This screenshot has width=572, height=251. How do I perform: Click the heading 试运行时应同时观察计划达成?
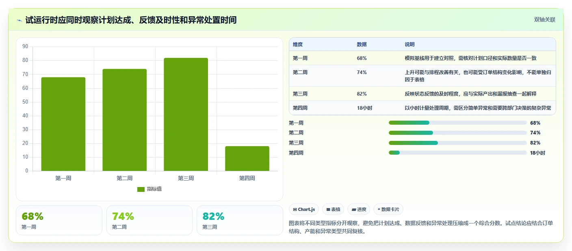131,20
